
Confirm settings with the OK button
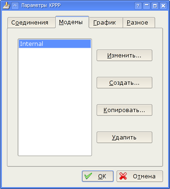coord(98,176)
